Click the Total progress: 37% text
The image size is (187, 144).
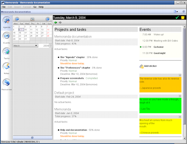(x=65, y=116)
